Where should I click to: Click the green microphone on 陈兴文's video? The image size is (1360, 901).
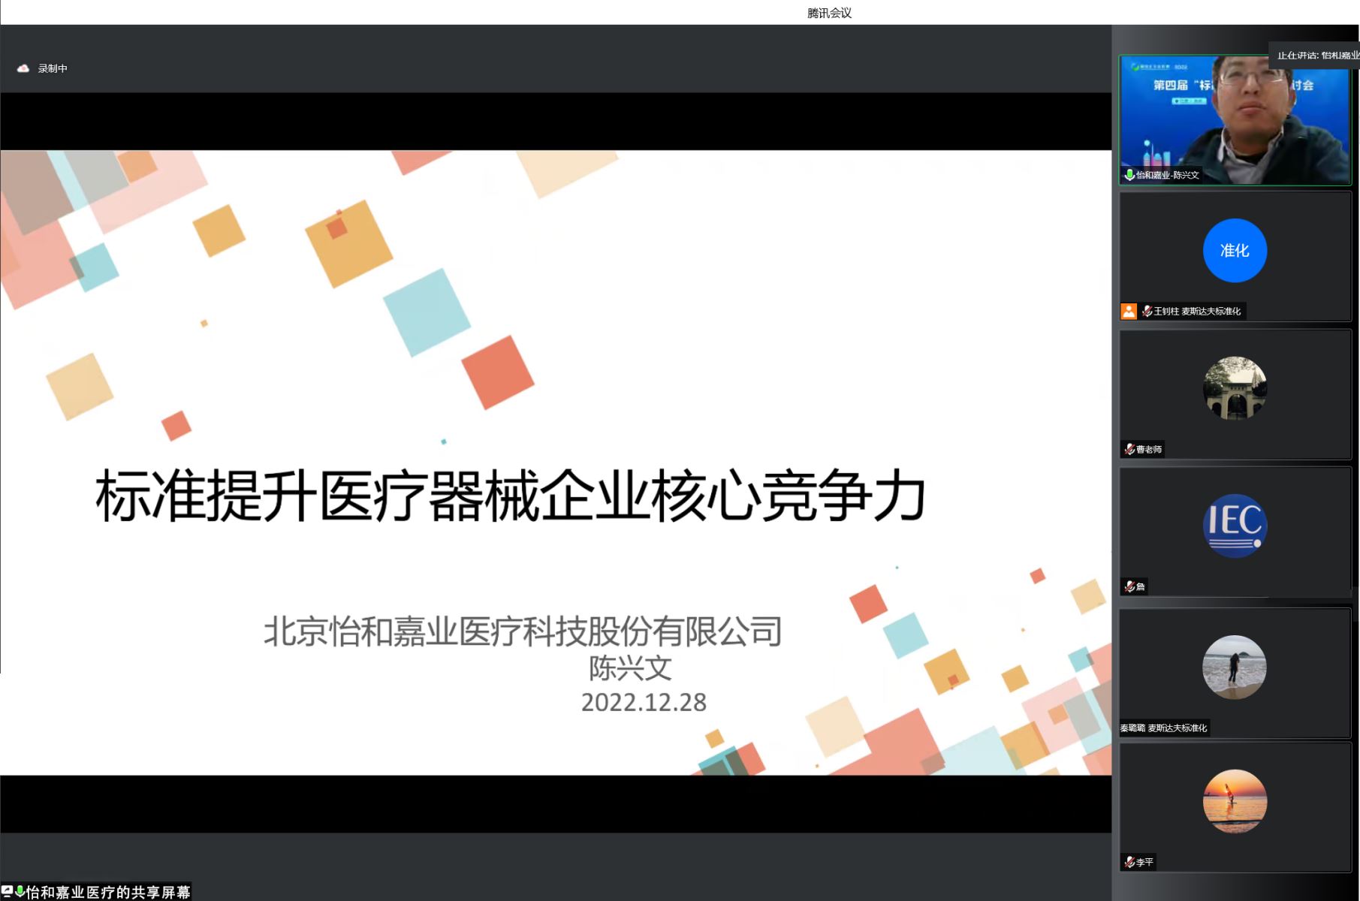click(x=1129, y=175)
